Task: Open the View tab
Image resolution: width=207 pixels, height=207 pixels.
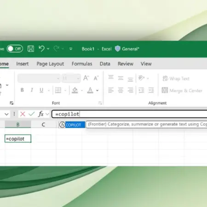Action: click(x=146, y=64)
